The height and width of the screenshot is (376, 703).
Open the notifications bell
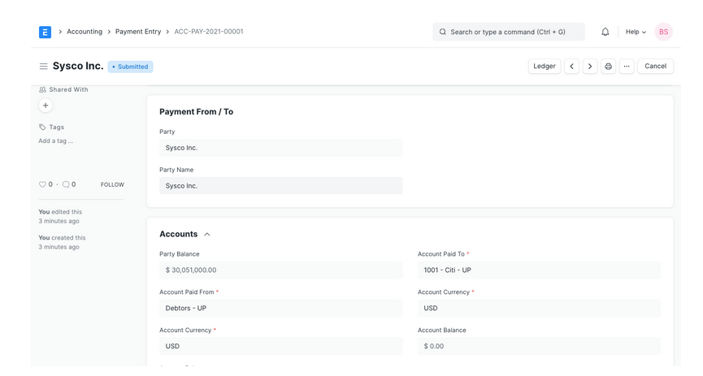click(x=605, y=32)
